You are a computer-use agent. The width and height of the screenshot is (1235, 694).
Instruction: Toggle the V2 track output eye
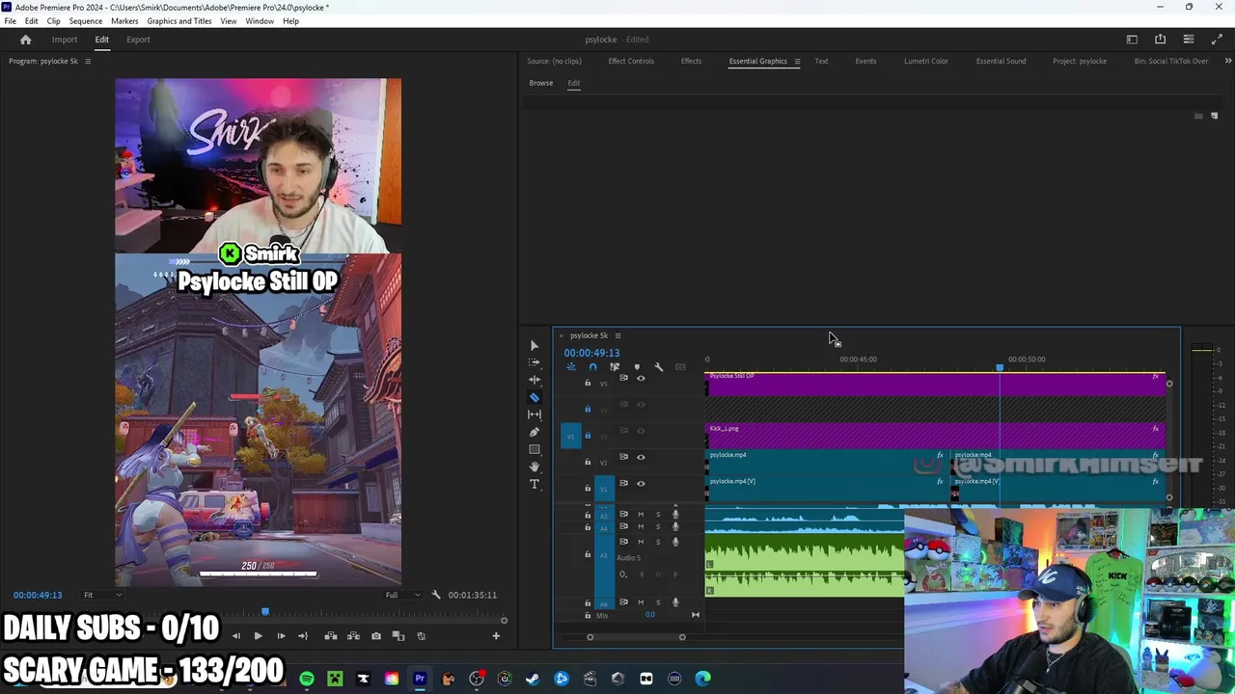641,457
